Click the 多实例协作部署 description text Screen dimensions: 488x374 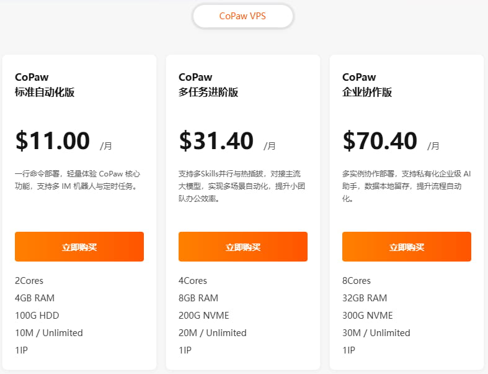(x=406, y=186)
